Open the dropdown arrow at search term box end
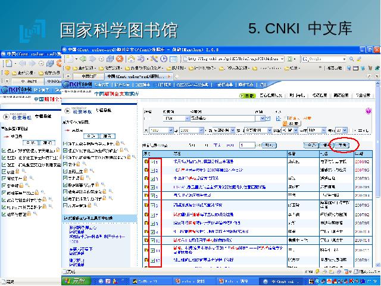 click(262, 118)
